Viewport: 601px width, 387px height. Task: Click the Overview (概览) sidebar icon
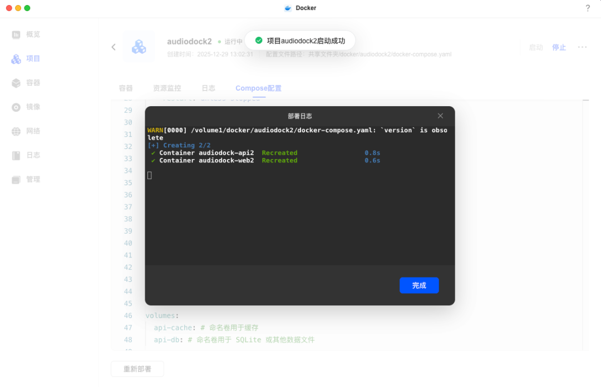(16, 34)
